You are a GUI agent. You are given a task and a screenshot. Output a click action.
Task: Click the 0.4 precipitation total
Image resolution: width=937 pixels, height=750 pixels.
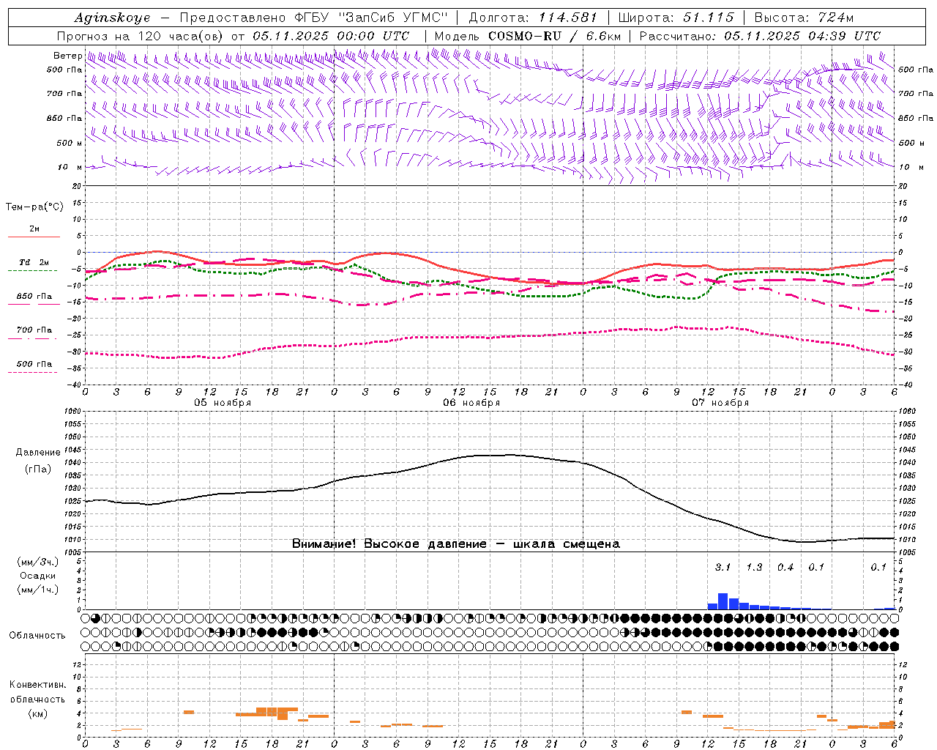tap(785, 567)
